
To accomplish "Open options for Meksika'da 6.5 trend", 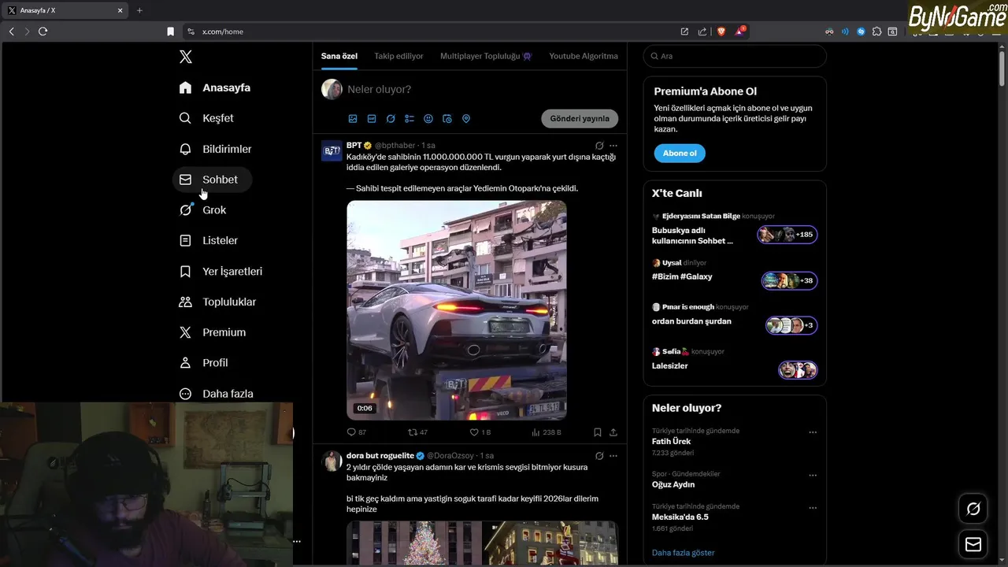I will 813,508.
